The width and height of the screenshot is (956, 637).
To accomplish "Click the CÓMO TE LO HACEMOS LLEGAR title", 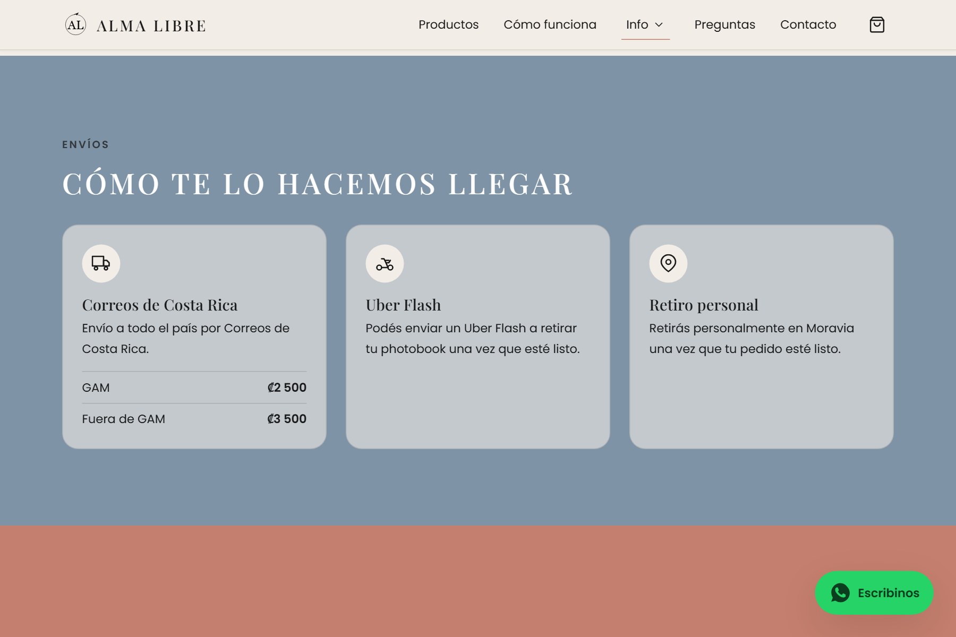I will point(318,184).
